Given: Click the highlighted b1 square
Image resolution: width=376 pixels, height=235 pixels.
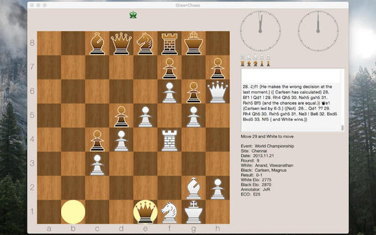Looking at the screenshot, I should click(73, 212).
